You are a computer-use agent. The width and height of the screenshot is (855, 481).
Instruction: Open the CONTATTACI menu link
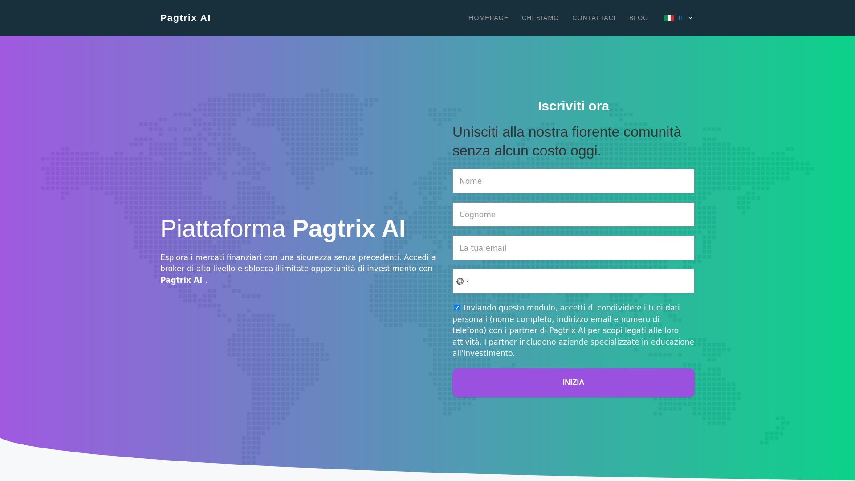point(594,18)
